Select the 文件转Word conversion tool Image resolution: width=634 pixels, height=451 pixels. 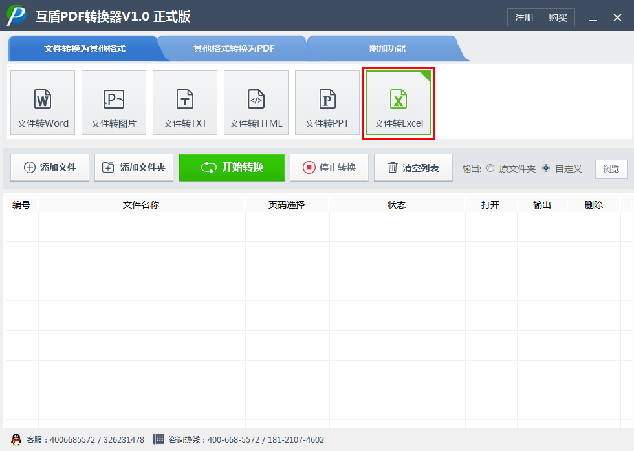pos(42,102)
